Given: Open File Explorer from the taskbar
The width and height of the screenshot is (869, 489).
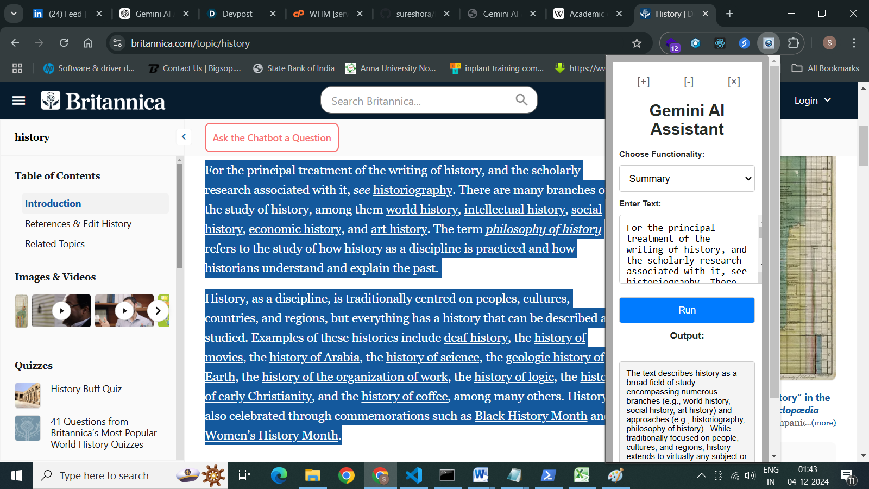Looking at the screenshot, I should pyautogui.click(x=312, y=475).
